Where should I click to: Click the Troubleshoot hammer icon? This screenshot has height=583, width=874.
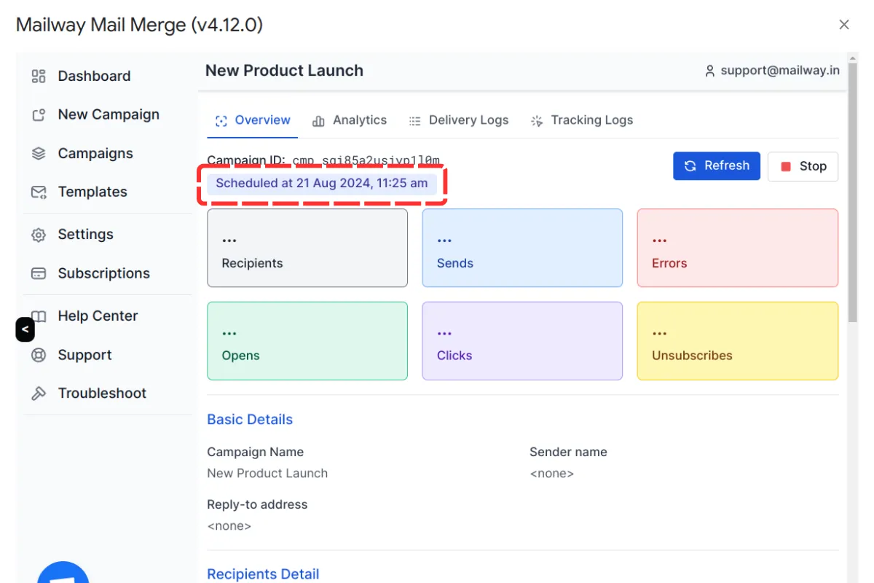coord(39,394)
